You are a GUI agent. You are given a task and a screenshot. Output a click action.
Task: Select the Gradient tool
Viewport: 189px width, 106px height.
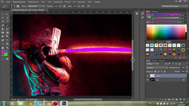click(7, 33)
